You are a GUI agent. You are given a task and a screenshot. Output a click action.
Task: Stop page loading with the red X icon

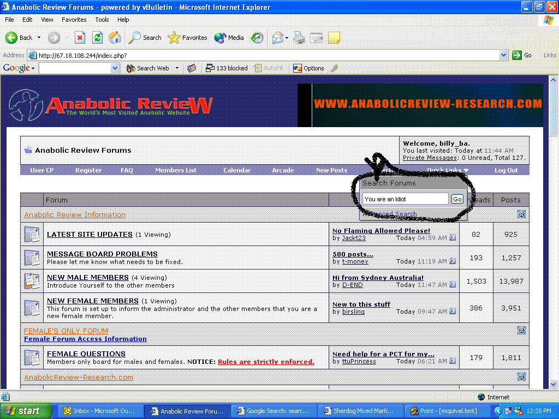[x=80, y=38]
